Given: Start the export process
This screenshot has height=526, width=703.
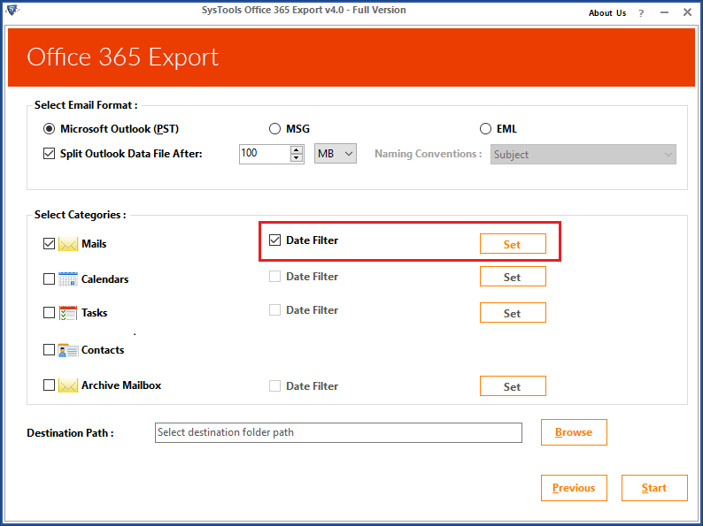Looking at the screenshot, I should pos(654,488).
